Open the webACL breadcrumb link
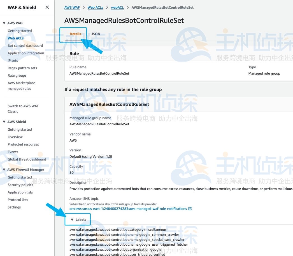 (x=117, y=7)
